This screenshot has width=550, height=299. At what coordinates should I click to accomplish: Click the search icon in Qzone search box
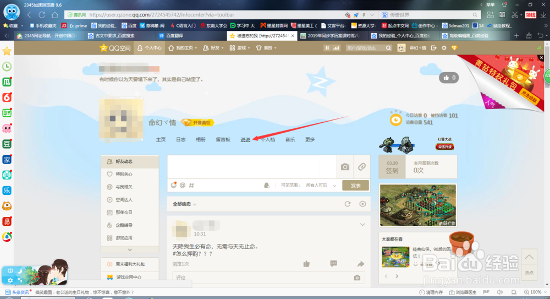pyautogui.click(x=388, y=48)
